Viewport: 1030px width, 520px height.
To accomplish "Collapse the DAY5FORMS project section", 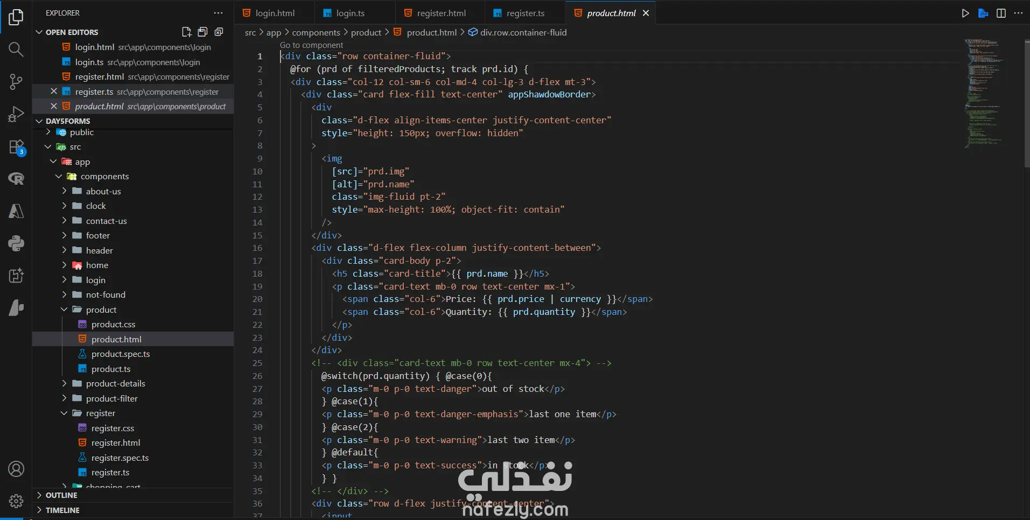I will coord(39,121).
